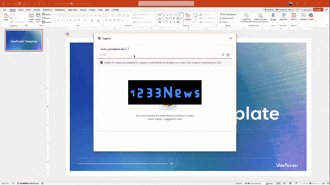Click Present in Teams
Viewport: 330px width, 185px height.
[284, 10]
